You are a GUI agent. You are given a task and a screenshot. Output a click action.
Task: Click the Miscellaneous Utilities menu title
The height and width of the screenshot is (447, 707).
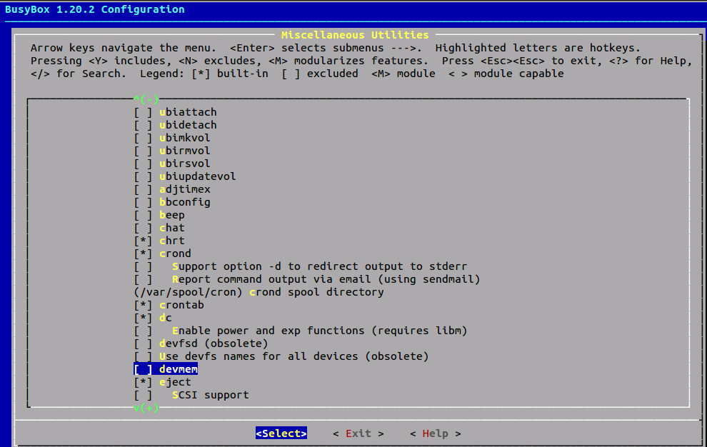355,35
